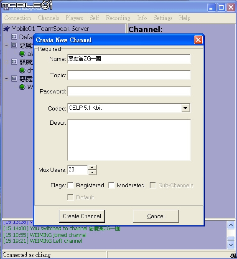Click the log scrollbar thumb
The image size is (237, 259).
click(x=231, y=238)
